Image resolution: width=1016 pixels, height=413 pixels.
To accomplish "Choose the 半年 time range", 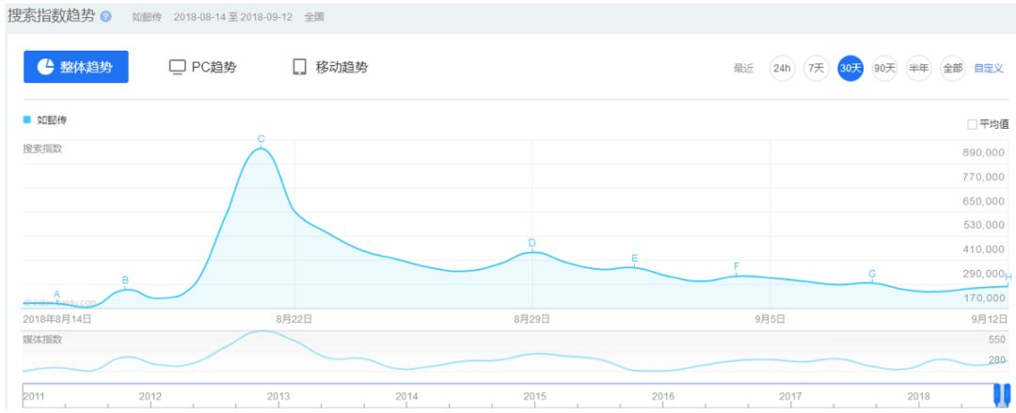I will point(918,68).
